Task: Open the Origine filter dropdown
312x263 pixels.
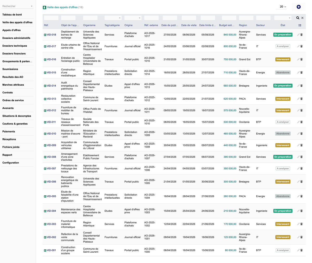Action: (133, 18)
